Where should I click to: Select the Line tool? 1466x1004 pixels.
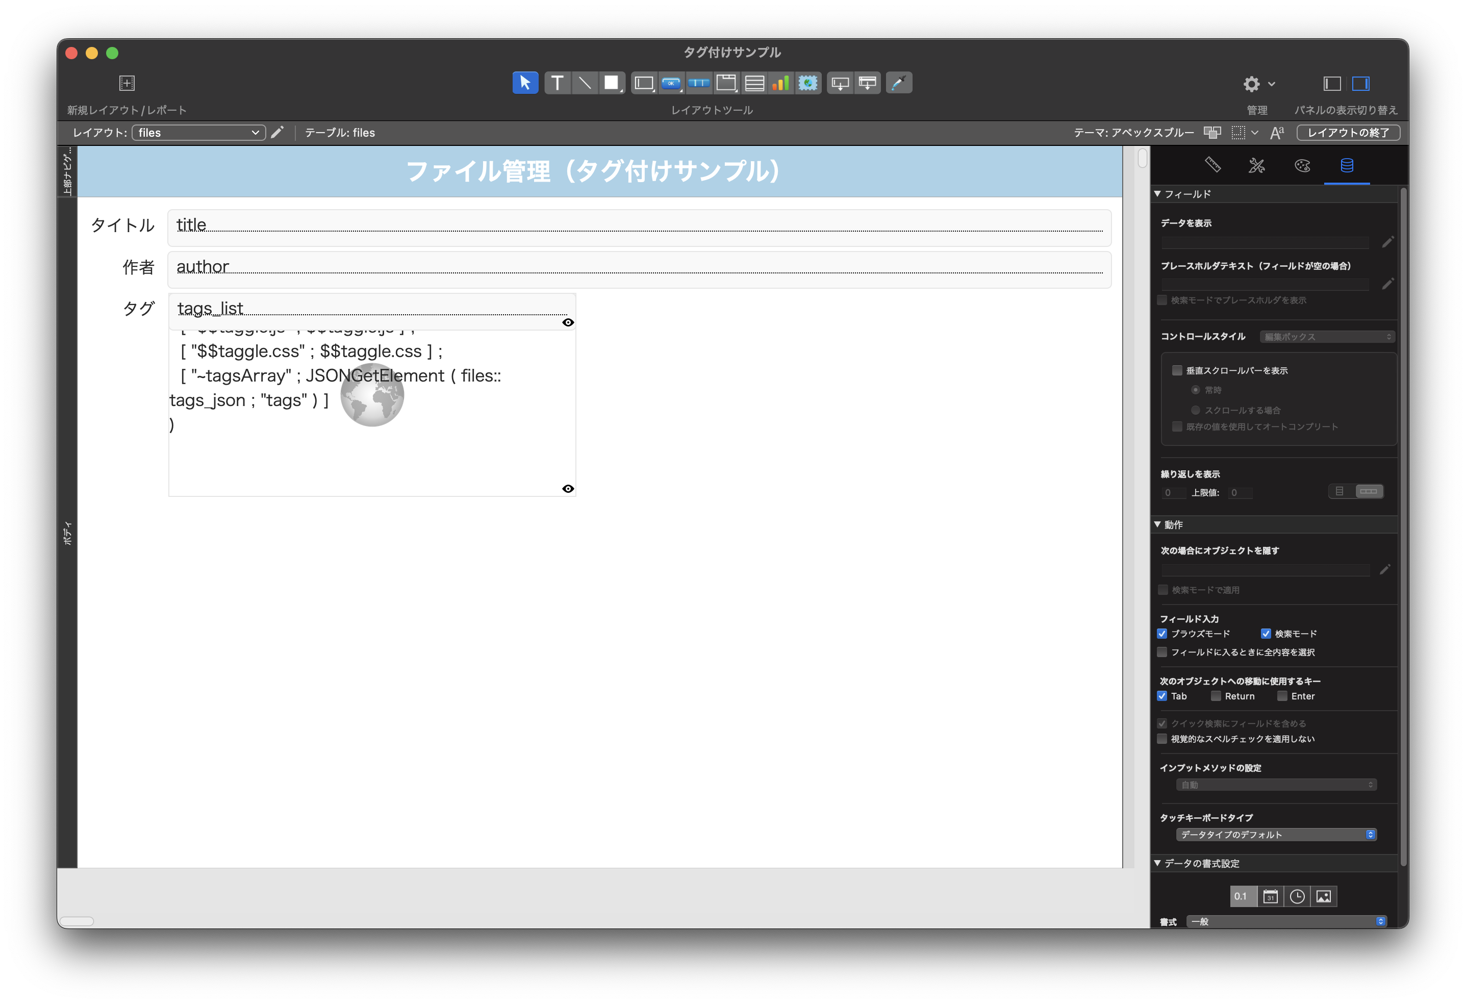(585, 83)
